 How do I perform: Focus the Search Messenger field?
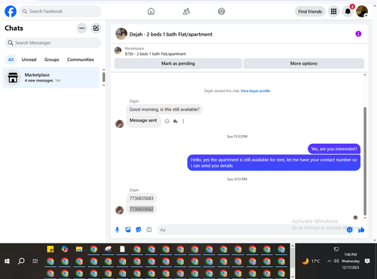pos(53,43)
